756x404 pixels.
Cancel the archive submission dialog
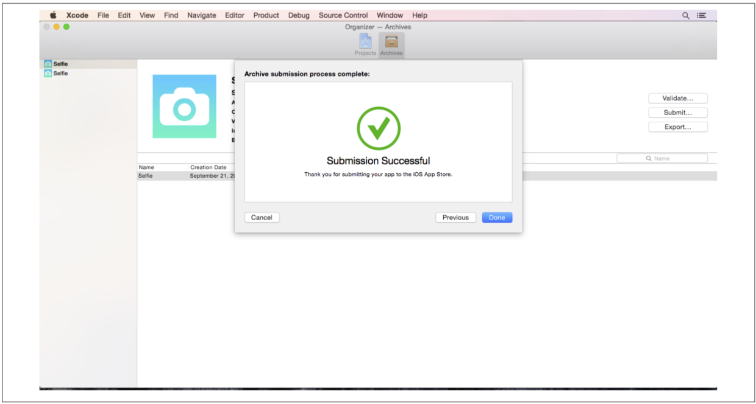tap(262, 217)
